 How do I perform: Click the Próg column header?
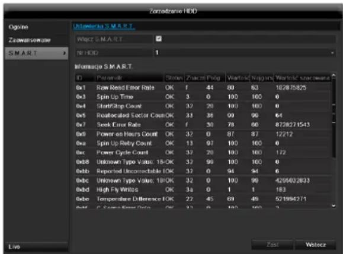(x=215, y=78)
